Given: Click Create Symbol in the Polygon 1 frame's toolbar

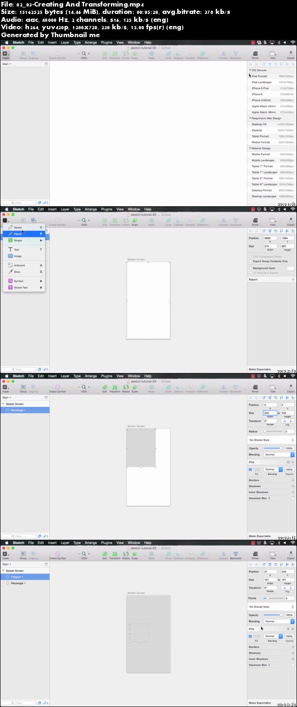Looking at the screenshot, I should (x=58, y=555).
